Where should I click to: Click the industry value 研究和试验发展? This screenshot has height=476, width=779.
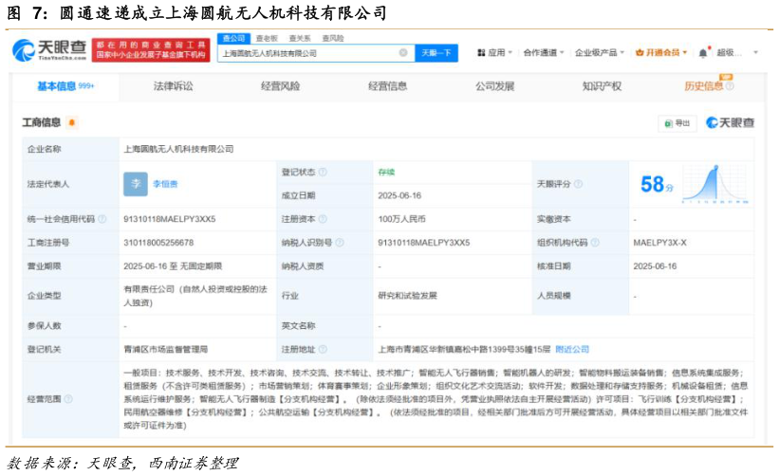[407, 296]
